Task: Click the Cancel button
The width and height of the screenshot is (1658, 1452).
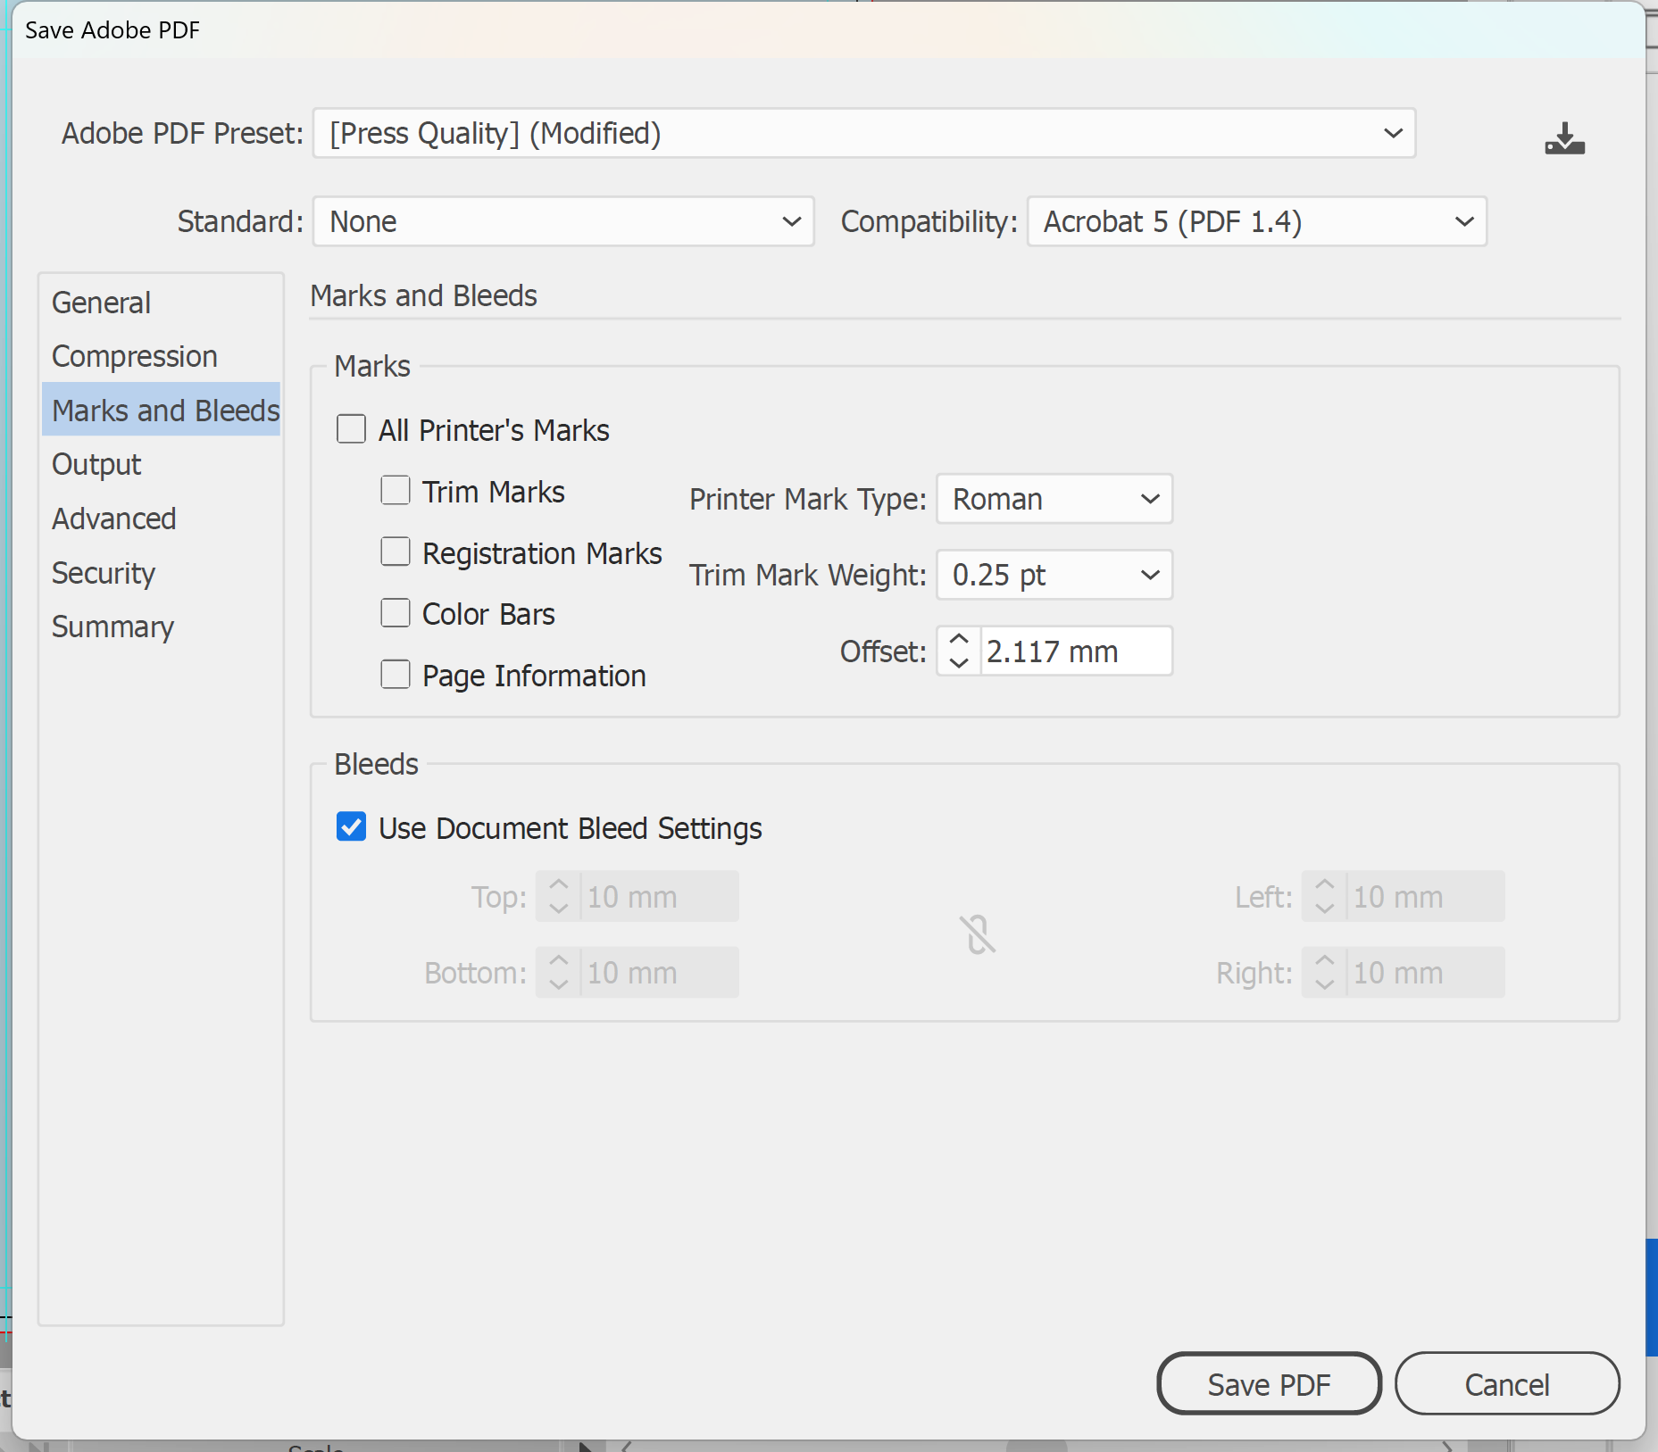Action: tap(1507, 1384)
